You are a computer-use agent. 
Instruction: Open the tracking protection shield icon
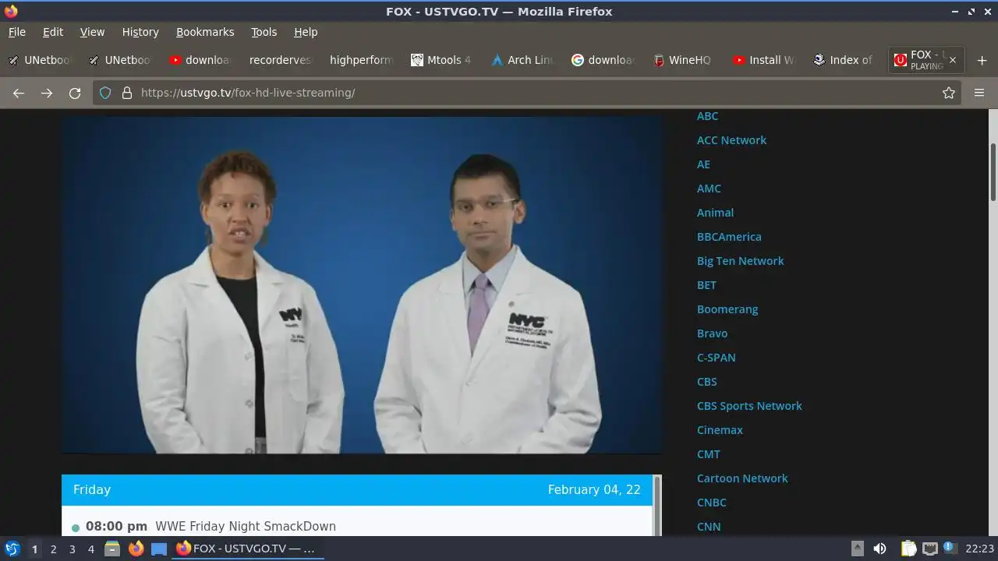click(107, 93)
